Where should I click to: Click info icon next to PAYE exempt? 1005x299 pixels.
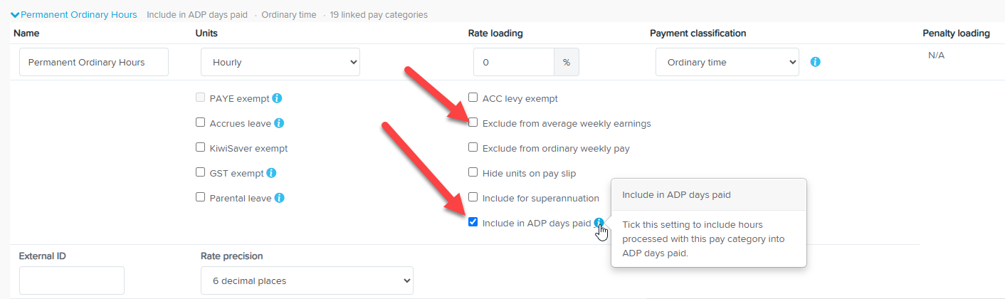pyautogui.click(x=278, y=98)
